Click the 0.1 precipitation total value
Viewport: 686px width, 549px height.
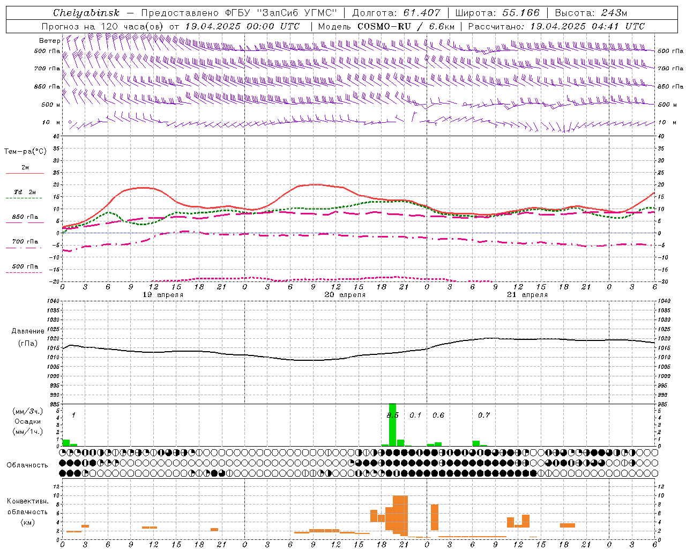(415, 416)
